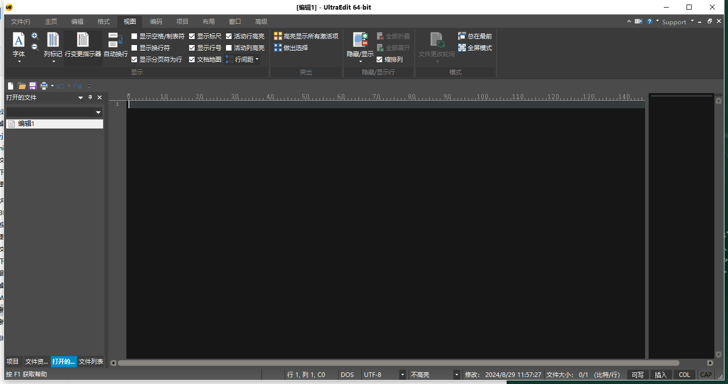This screenshot has height=384, width=728.
Task: Open the UTF-8 encoding dropdown in status bar
Action: click(x=403, y=375)
